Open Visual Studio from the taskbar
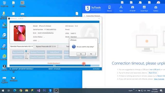165x93 pixels. [x=38, y=90]
